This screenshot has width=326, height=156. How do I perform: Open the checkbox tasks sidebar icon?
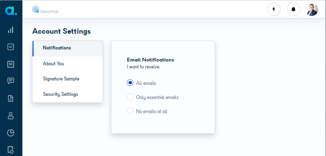pyautogui.click(x=11, y=47)
